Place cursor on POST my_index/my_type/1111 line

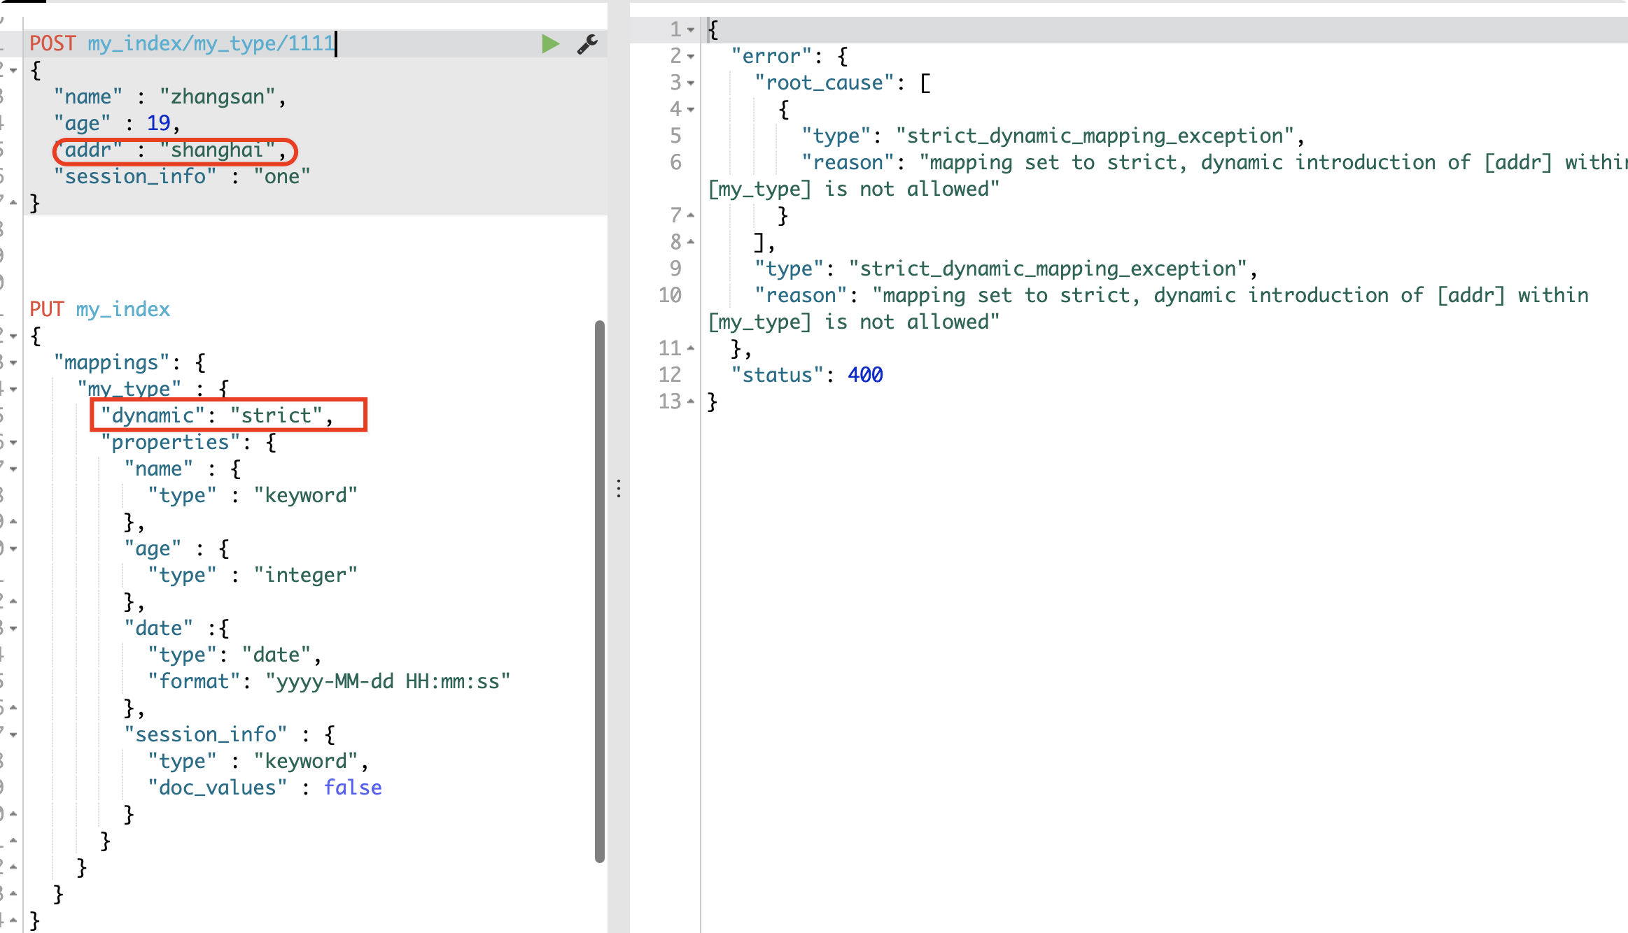[x=182, y=44]
